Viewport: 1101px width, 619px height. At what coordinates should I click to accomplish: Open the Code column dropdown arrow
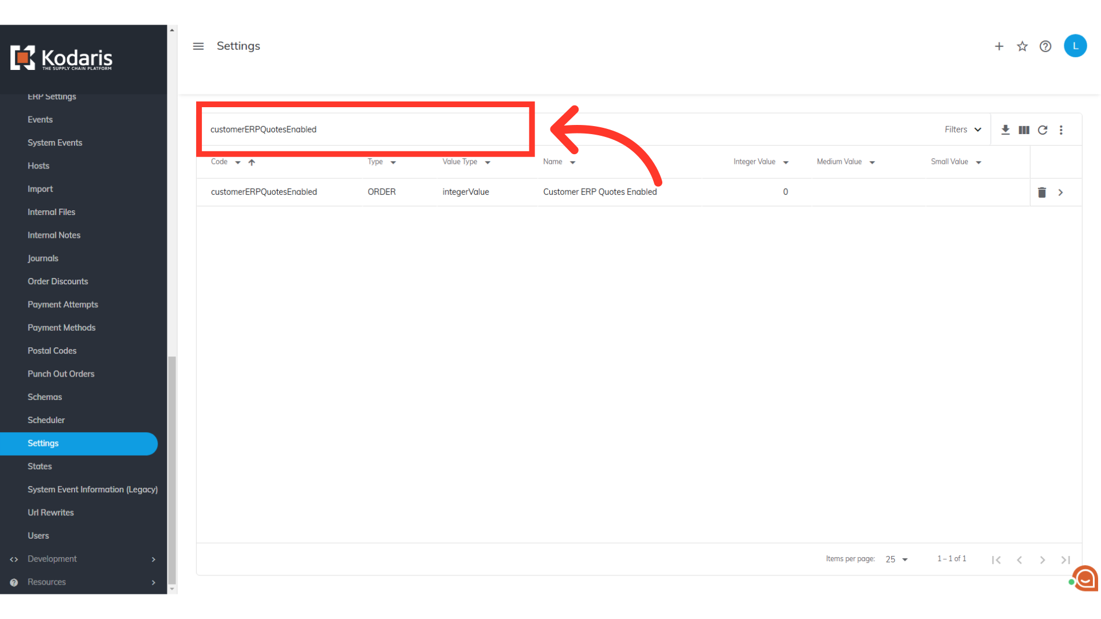(237, 163)
